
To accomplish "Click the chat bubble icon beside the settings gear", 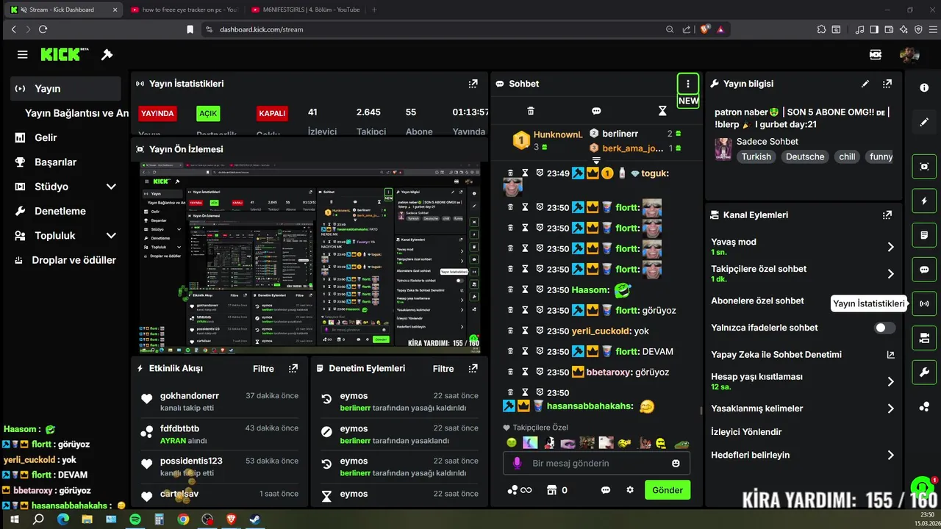I will tap(606, 490).
